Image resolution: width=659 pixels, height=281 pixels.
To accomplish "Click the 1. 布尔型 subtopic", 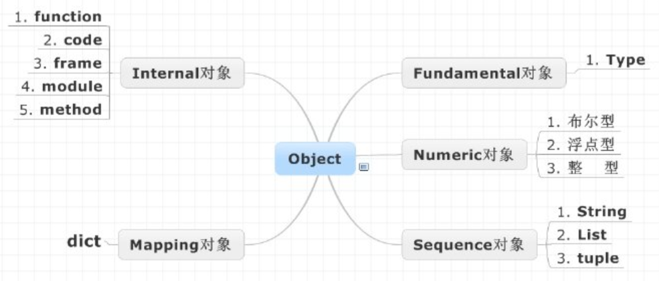I will point(581,122).
